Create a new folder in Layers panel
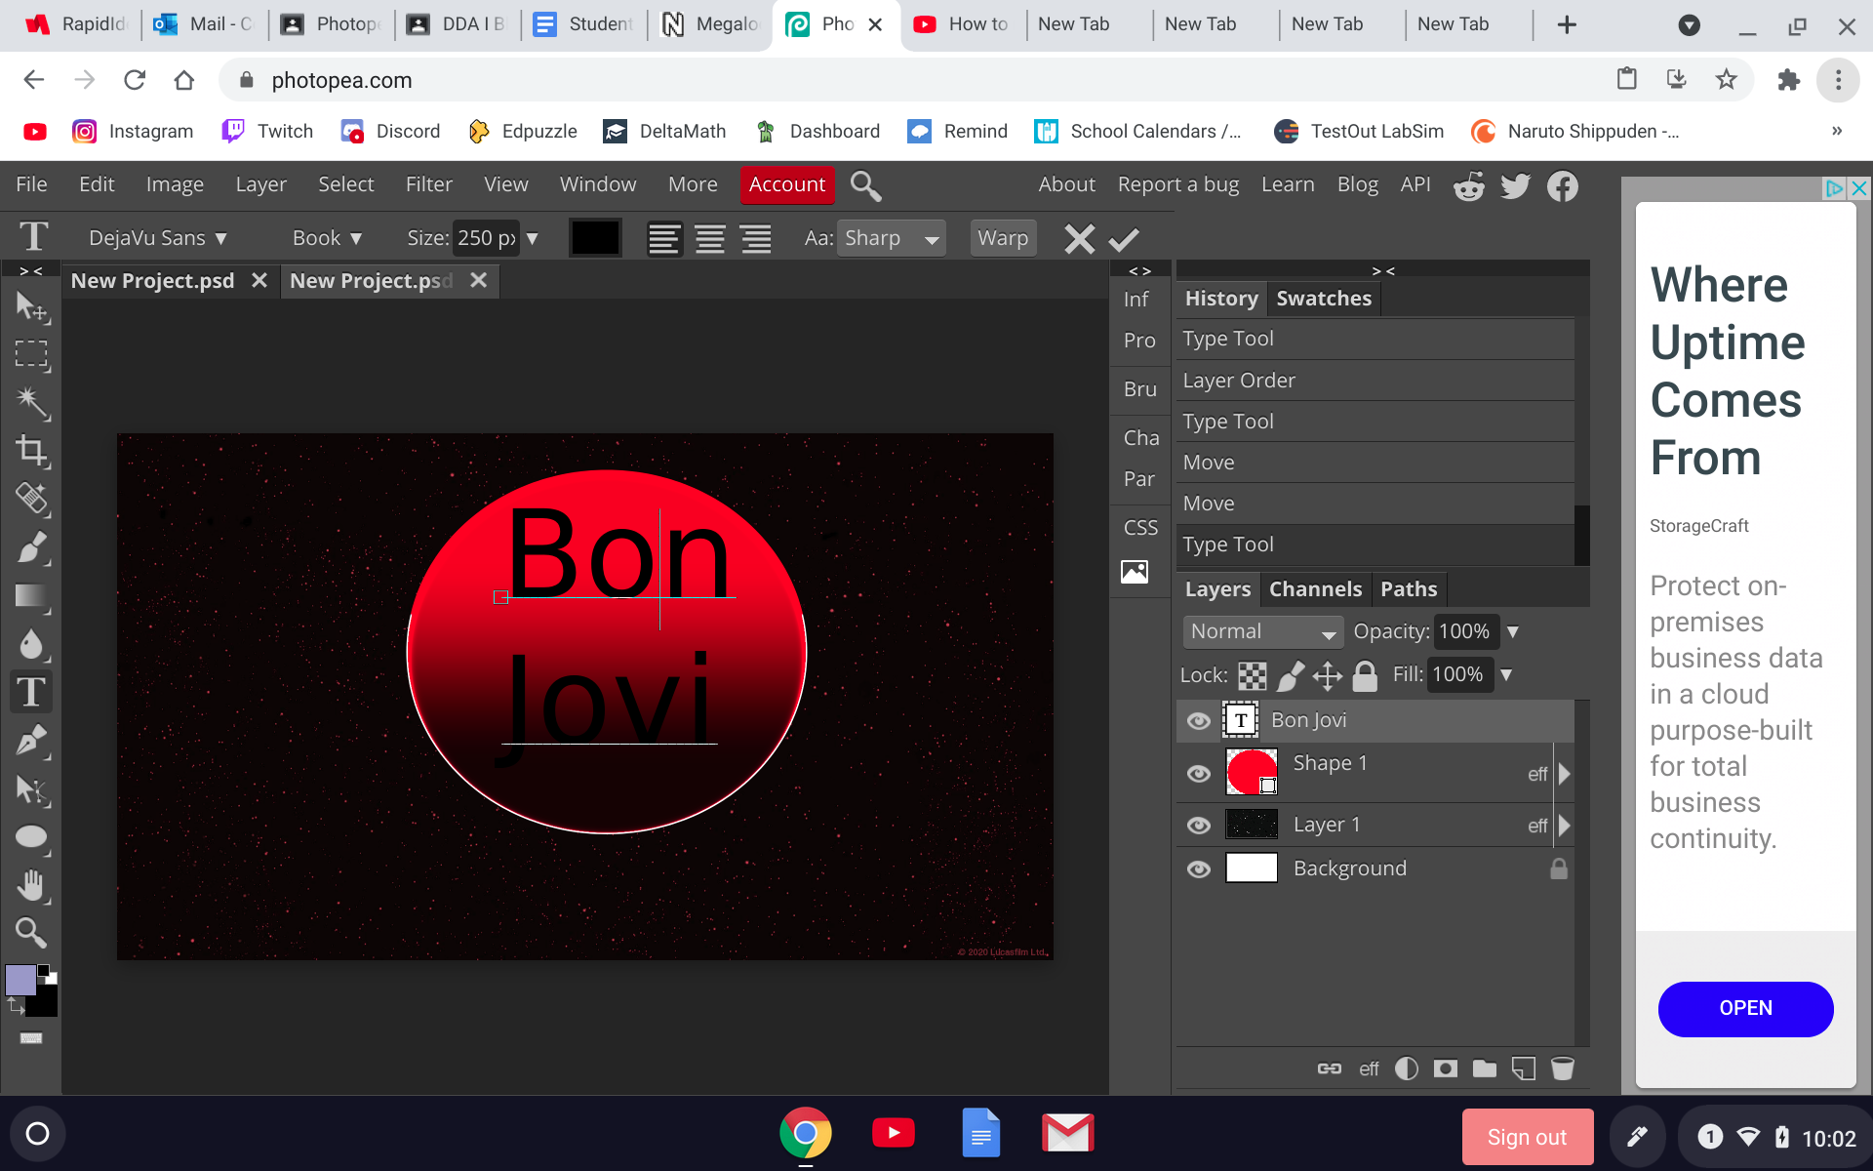Viewport: 1873px width, 1171px height. 1485,1069
